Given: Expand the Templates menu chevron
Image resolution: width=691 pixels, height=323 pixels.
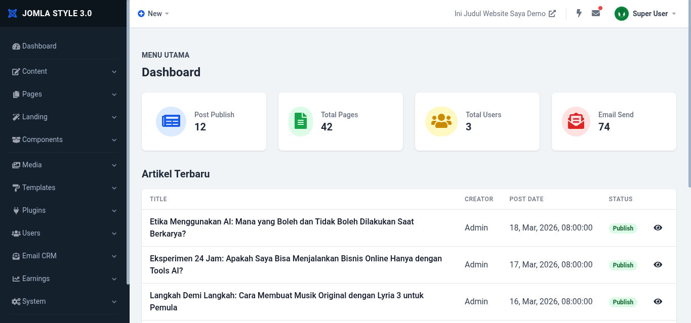Looking at the screenshot, I should pos(114,188).
